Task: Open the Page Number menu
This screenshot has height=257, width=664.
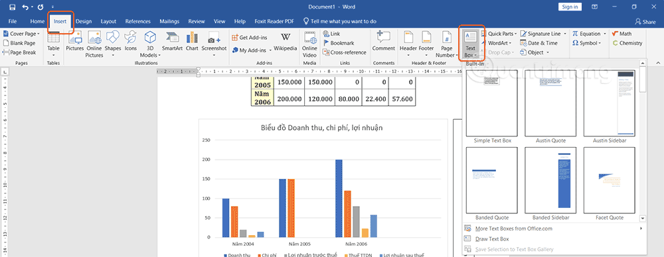Action: (x=447, y=44)
